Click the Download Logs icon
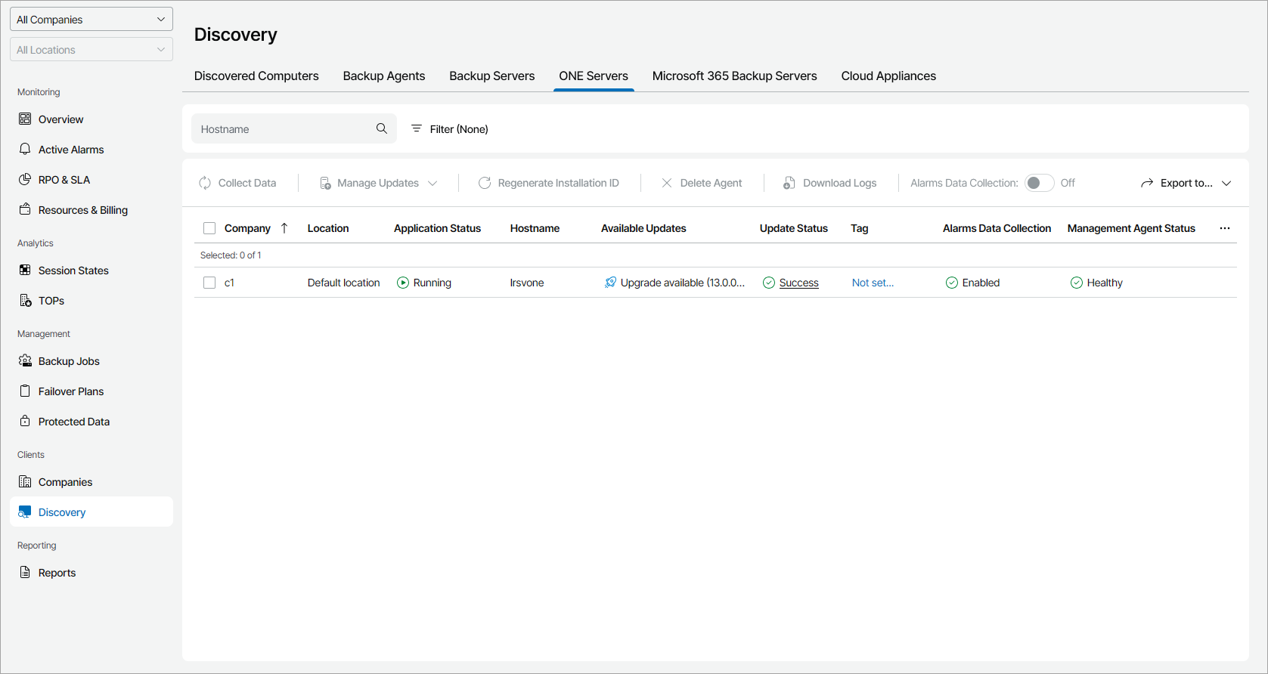 789,183
